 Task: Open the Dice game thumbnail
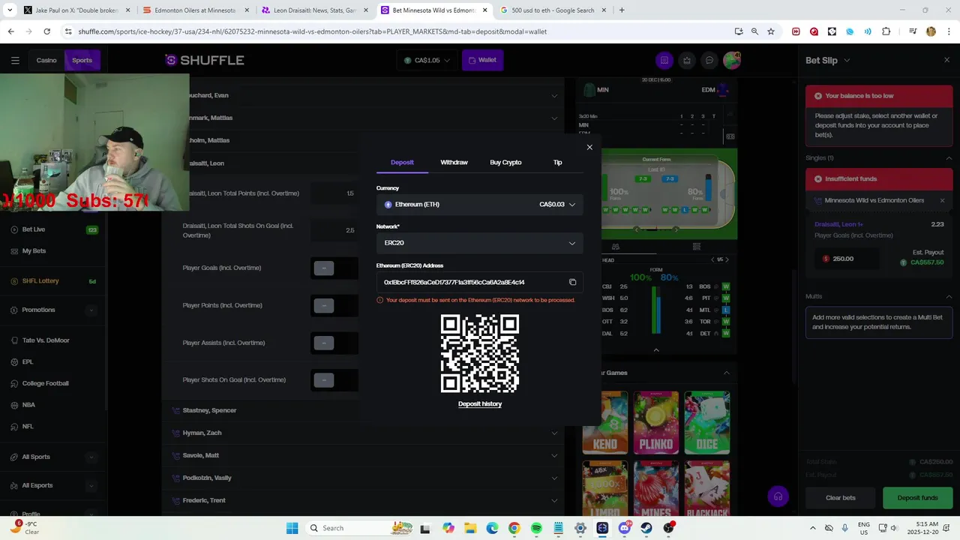(707, 422)
